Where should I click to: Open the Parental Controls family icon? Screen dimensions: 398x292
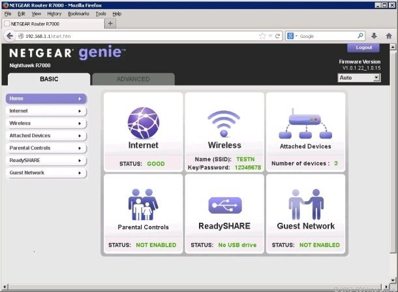[x=143, y=204]
